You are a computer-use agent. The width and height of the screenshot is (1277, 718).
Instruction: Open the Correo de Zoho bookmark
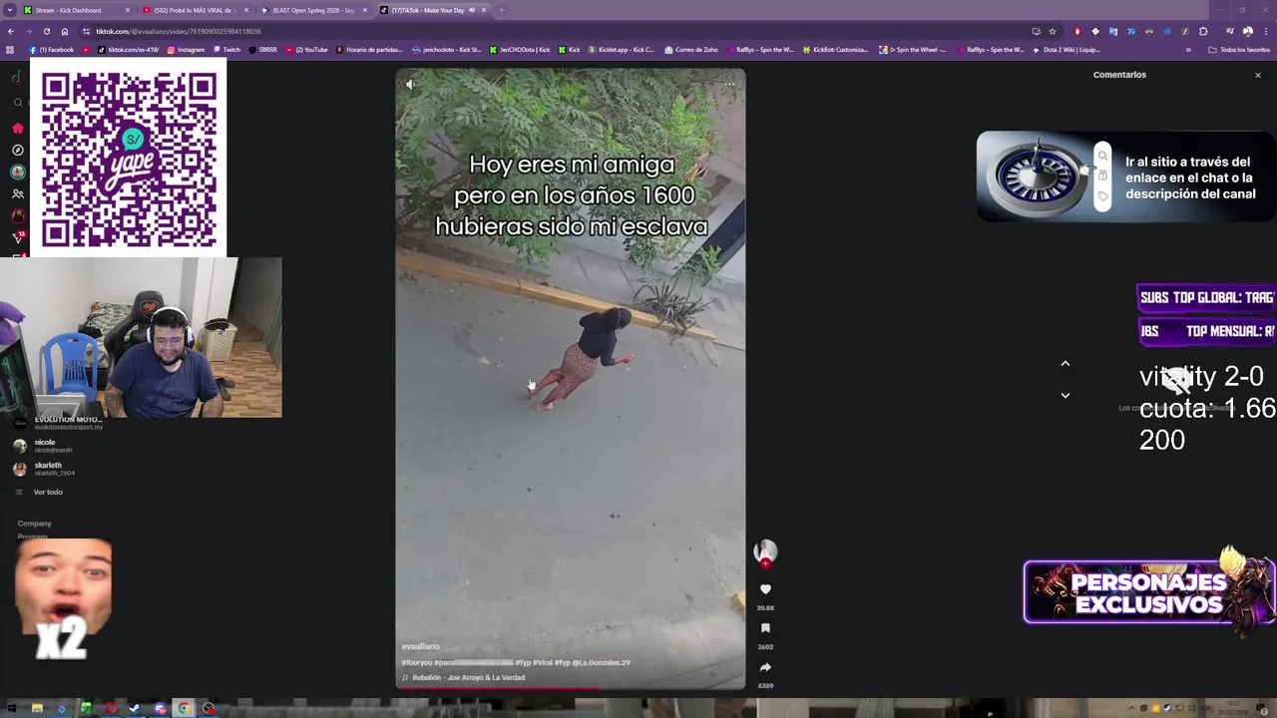690,49
